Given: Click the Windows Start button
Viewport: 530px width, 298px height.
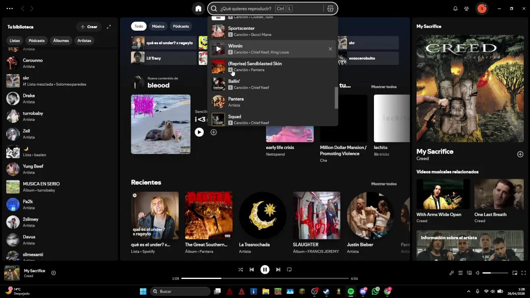Looking at the screenshot, I should pos(143,291).
